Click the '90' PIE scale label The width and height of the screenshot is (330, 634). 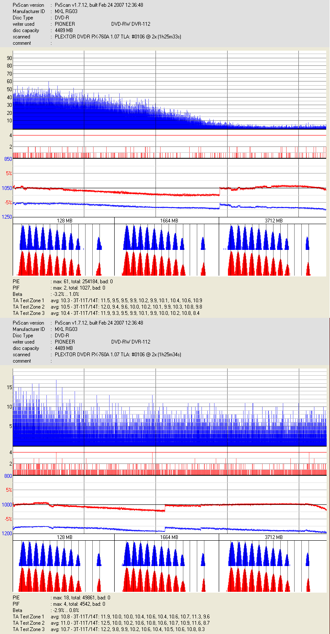[x=9, y=58]
